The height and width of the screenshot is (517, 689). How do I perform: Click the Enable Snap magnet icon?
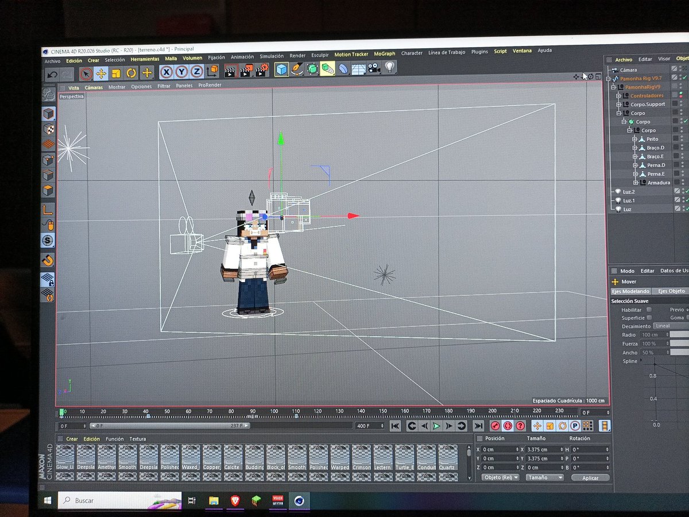(x=48, y=260)
